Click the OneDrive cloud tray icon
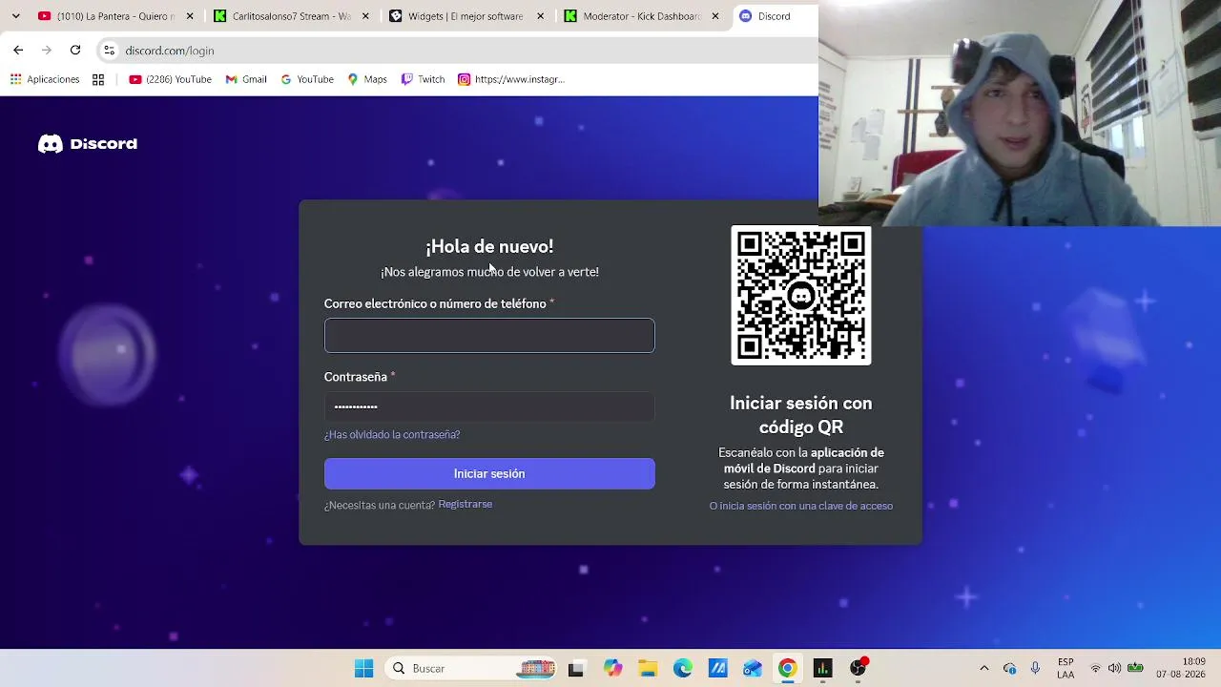Image resolution: width=1221 pixels, height=687 pixels. pos(1010,669)
